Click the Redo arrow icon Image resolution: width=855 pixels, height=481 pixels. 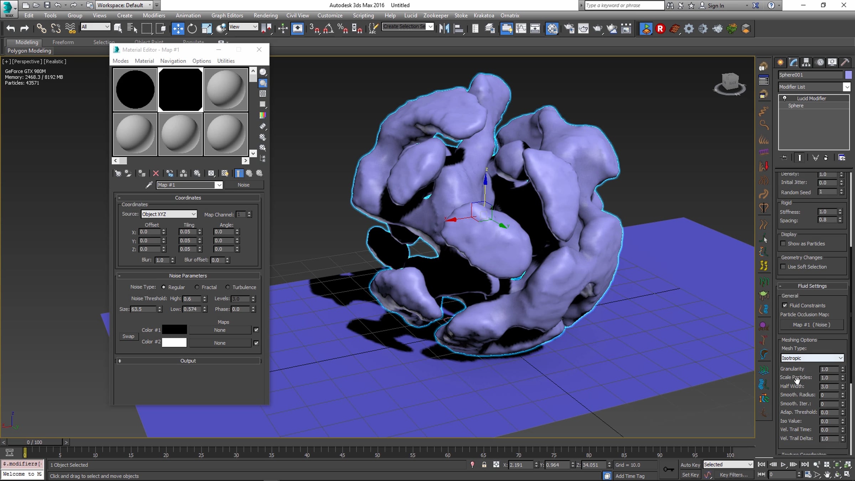tap(24, 29)
